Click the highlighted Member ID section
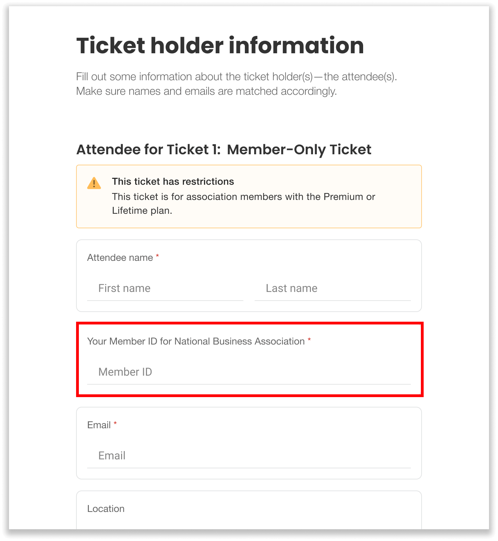Image resolution: width=498 pixels, height=541 pixels. coord(249,358)
